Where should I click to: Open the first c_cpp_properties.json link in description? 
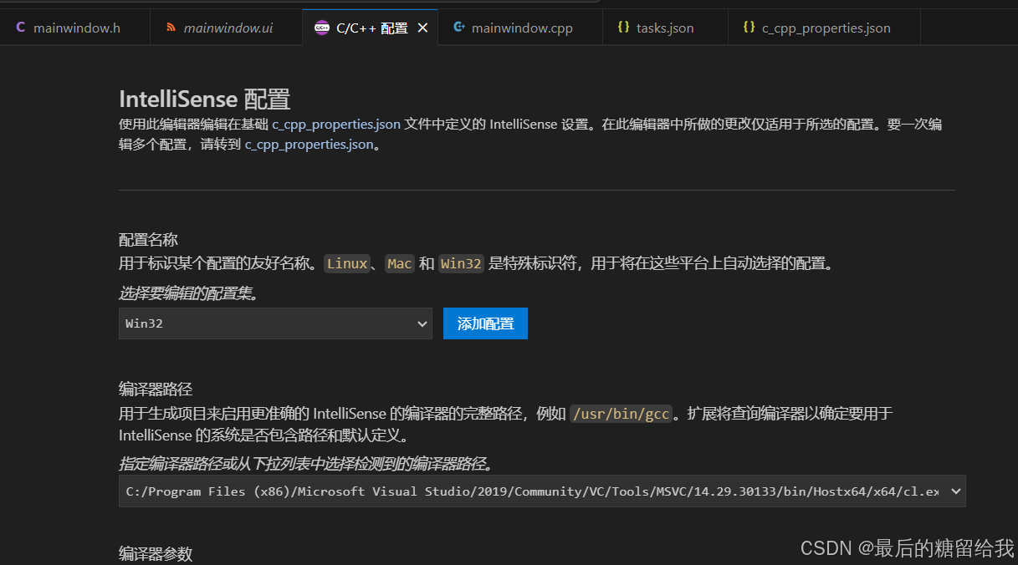pyautogui.click(x=336, y=125)
